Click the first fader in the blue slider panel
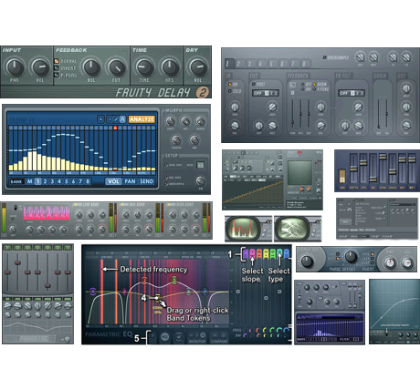 [x=353, y=169]
